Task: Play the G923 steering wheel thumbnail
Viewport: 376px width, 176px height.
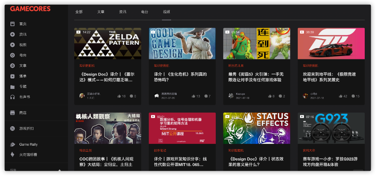Action: (331, 128)
